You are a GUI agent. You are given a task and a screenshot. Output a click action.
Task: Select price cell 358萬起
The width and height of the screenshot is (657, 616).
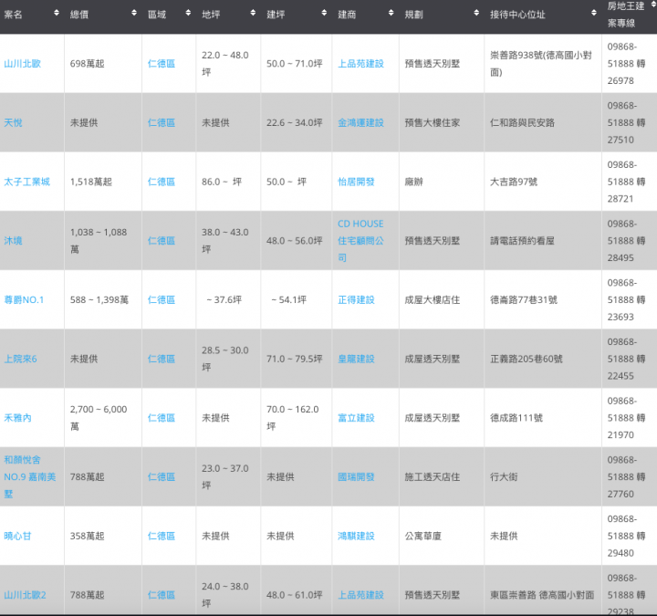pos(88,536)
